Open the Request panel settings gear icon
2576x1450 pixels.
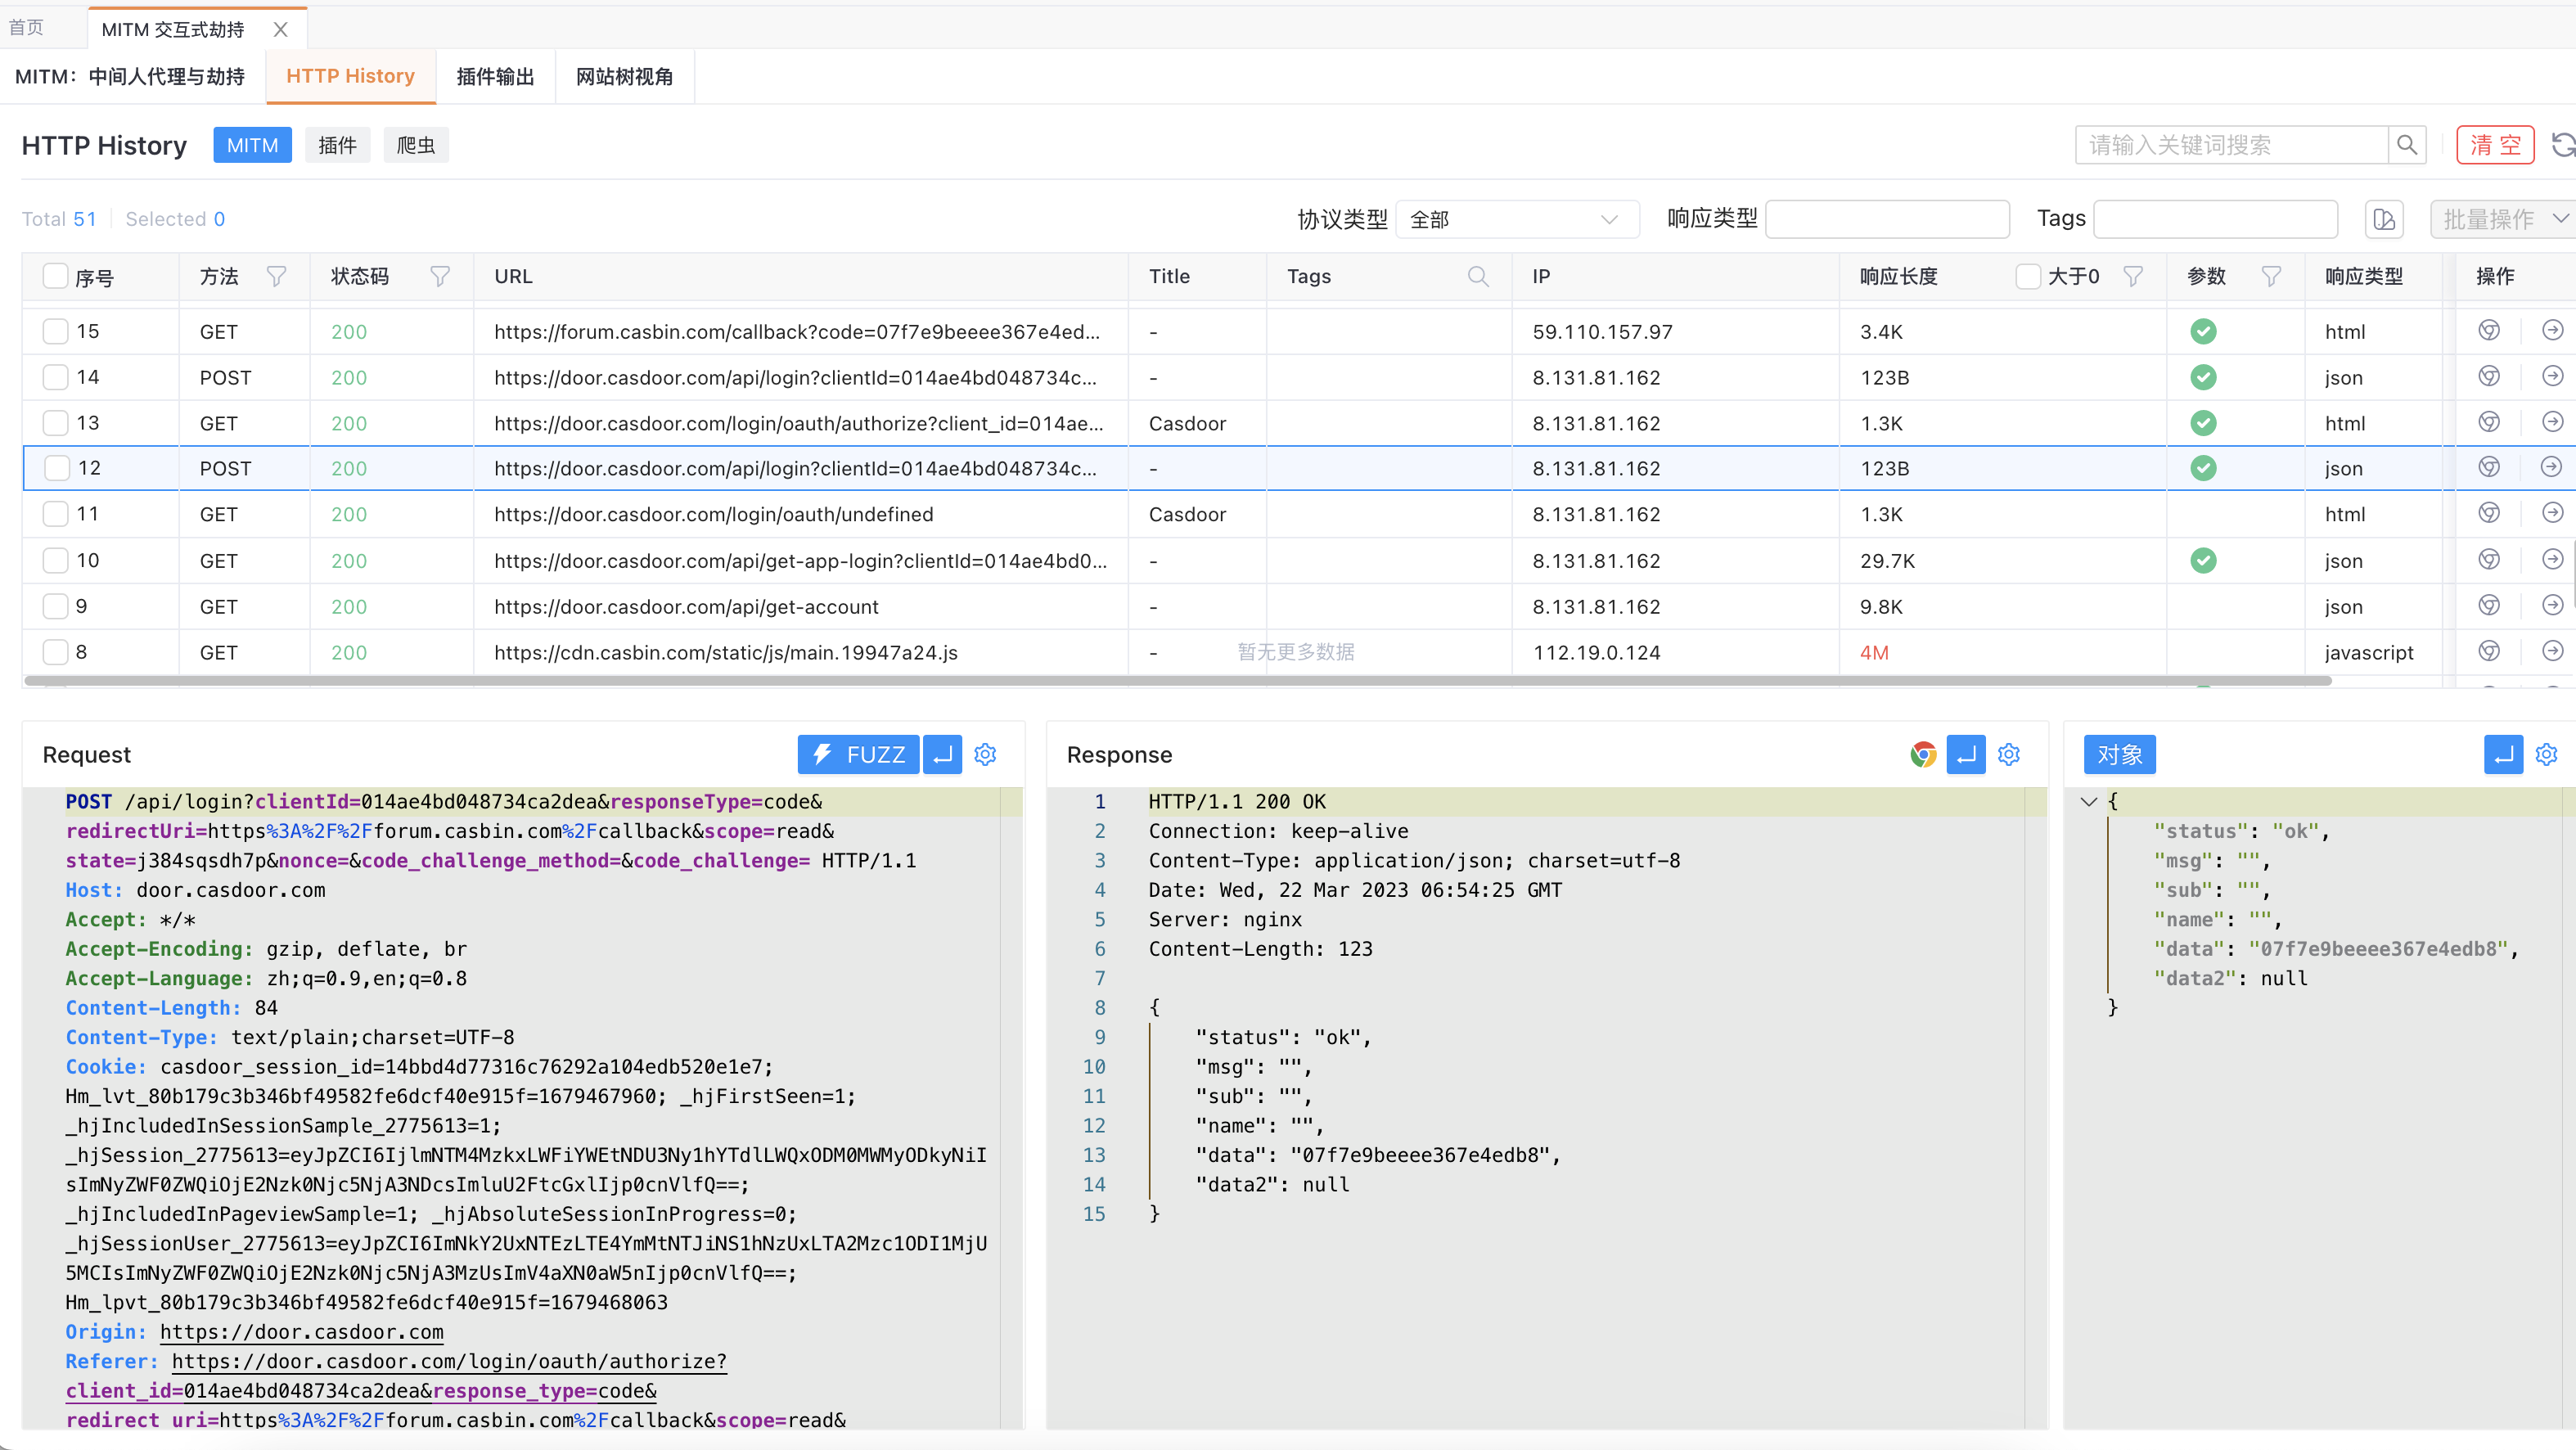985,755
